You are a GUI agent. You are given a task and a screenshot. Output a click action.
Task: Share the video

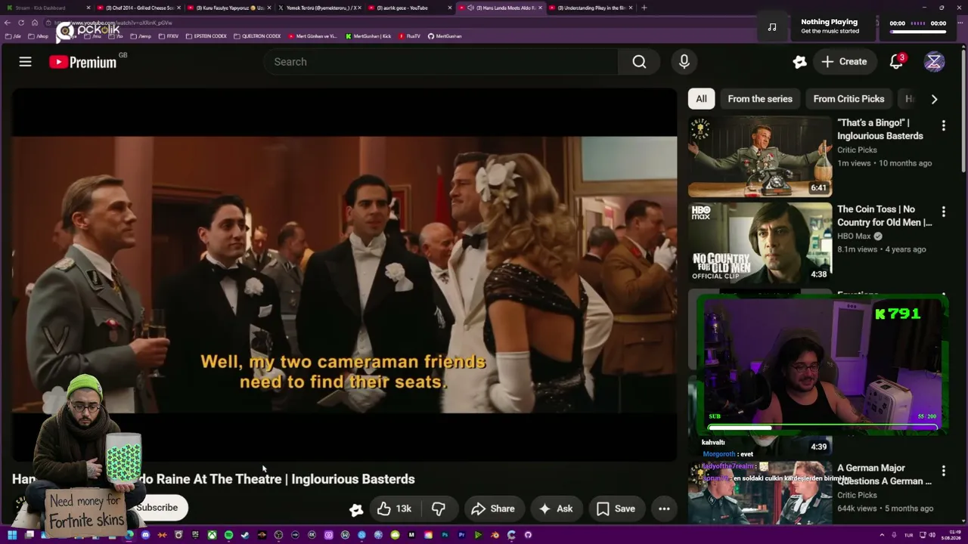point(493,508)
